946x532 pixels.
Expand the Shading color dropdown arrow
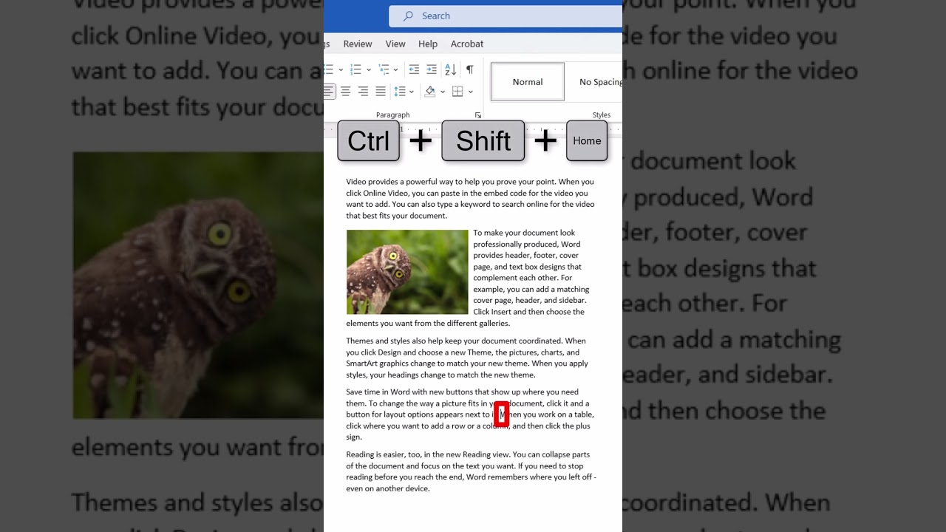(443, 92)
